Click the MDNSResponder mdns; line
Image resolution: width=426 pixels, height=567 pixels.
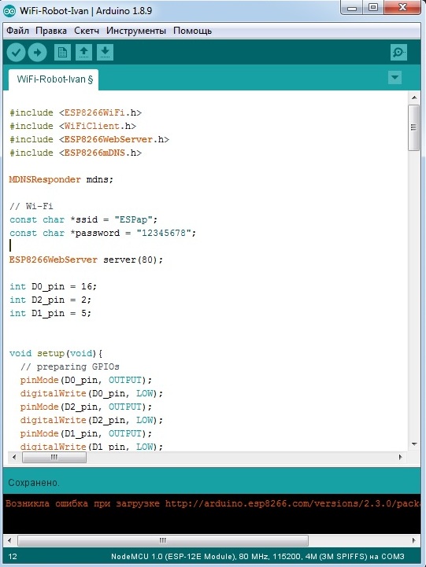point(61,180)
